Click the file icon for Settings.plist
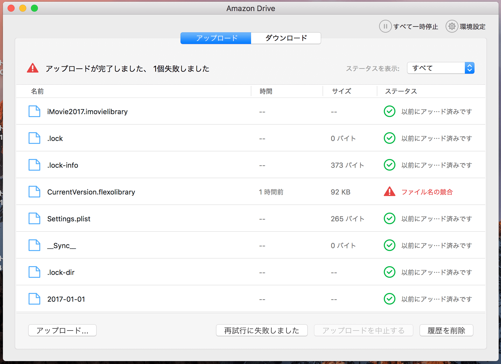Viewport: 501px width, 364px height. tap(34, 218)
